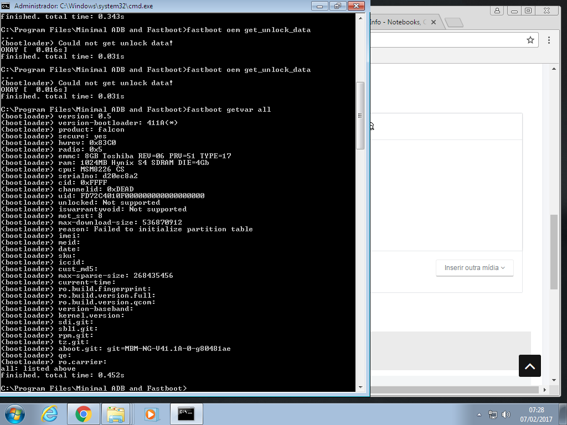This screenshot has width=567, height=425.
Task: Restore down the cmd.exe window
Action: (338, 6)
